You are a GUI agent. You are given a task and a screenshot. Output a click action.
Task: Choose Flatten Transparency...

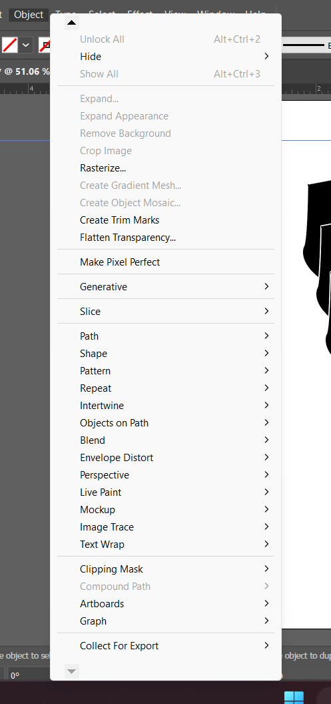[x=166, y=238]
